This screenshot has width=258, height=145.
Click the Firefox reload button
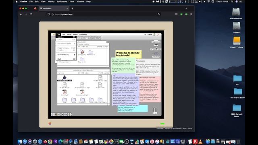click(31, 14)
